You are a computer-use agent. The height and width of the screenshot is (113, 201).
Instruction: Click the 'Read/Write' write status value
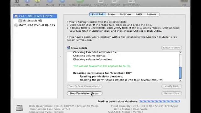140,109
